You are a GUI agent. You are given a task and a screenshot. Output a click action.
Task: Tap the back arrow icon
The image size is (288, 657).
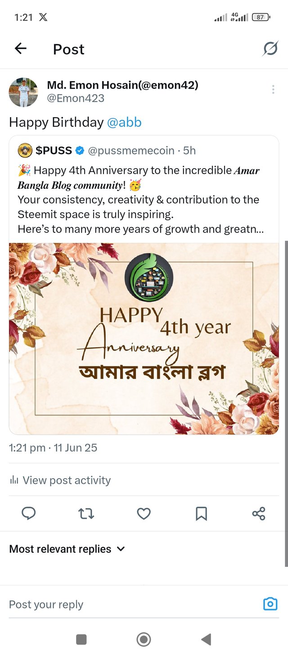21,49
